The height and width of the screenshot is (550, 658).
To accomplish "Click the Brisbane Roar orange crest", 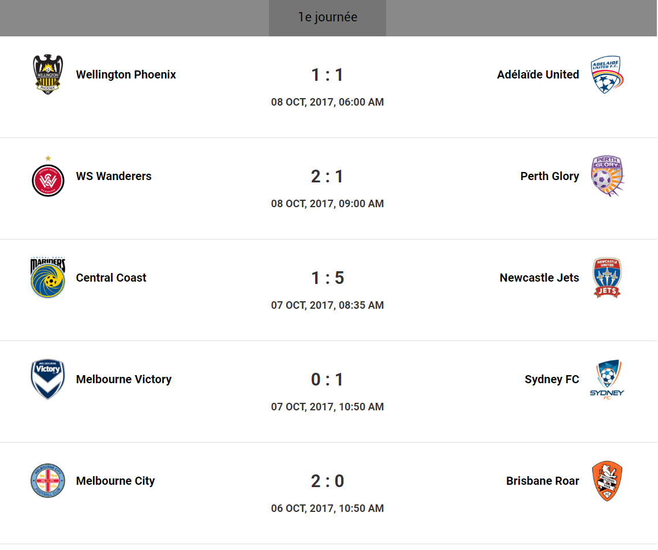I will point(607,481).
